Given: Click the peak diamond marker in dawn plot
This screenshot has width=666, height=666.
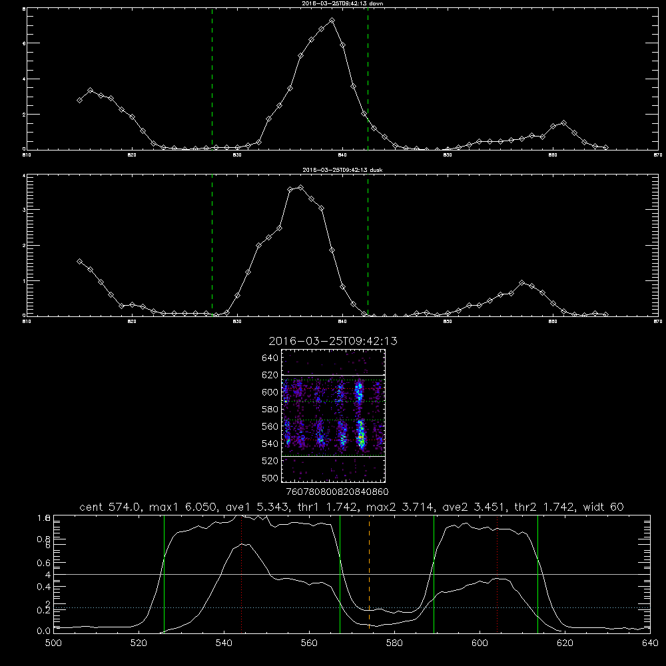Looking at the screenshot, I should [332, 21].
